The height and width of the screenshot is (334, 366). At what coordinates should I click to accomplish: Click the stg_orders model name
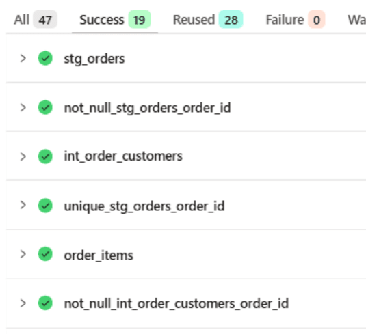pos(94,59)
